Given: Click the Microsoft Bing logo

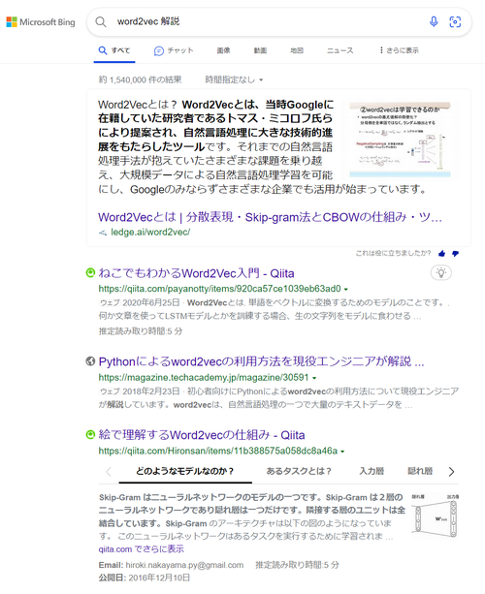Looking at the screenshot, I should (x=41, y=22).
